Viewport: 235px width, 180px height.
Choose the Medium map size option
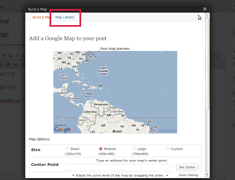(x=101, y=149)
